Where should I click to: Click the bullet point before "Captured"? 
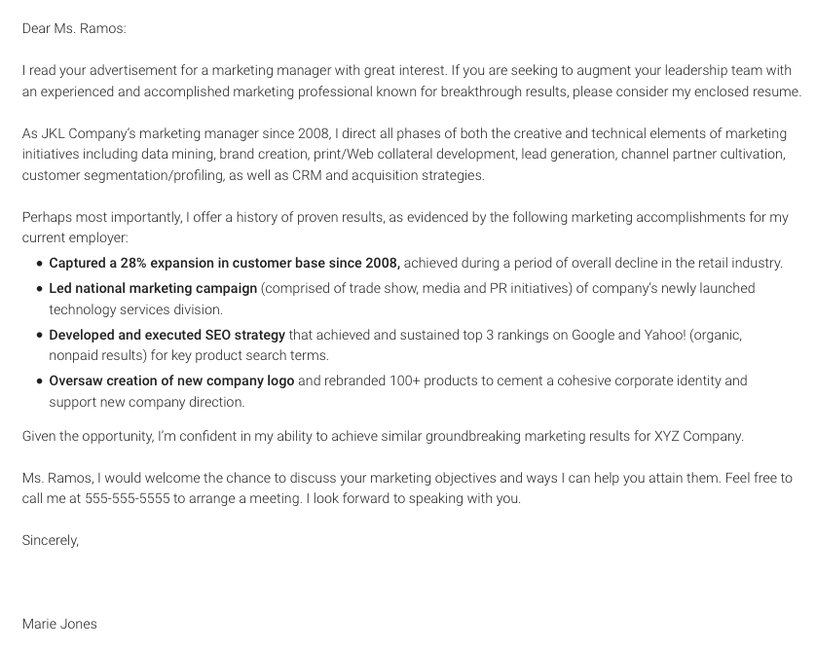pyautogui.click(x=39, y=264)
